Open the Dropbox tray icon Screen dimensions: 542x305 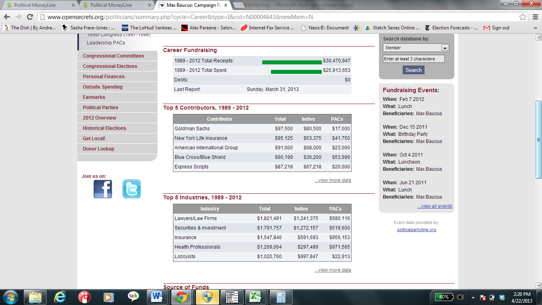(502, 297)
